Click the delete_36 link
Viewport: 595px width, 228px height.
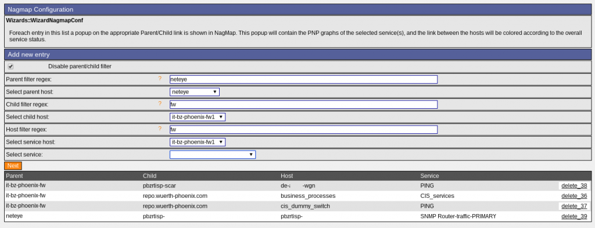point(574,196)
